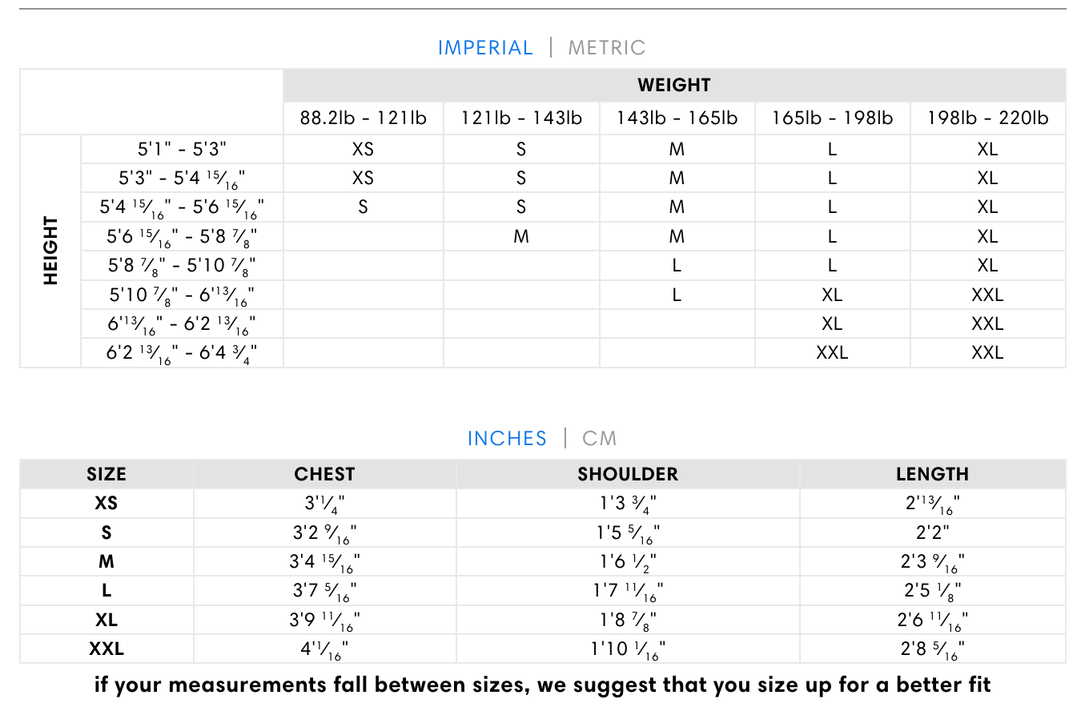Click the size up suggestion text
The image size is (1081, 703).
click(542, 685)
